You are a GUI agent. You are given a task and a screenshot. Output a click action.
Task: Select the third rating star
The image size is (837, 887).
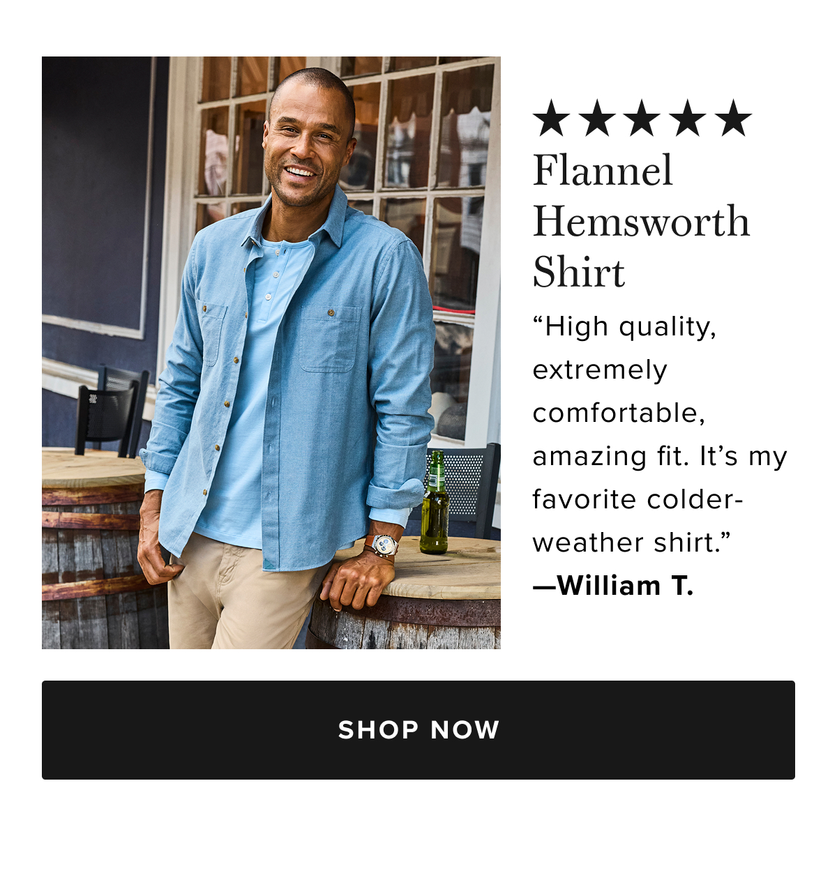pos(642,118)
